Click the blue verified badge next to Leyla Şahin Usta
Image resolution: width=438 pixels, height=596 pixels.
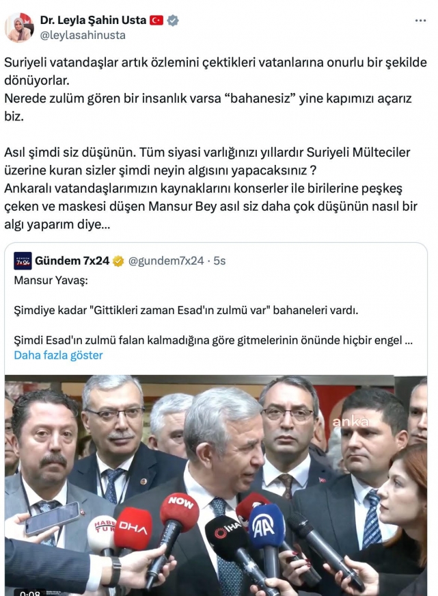(173, 20)
